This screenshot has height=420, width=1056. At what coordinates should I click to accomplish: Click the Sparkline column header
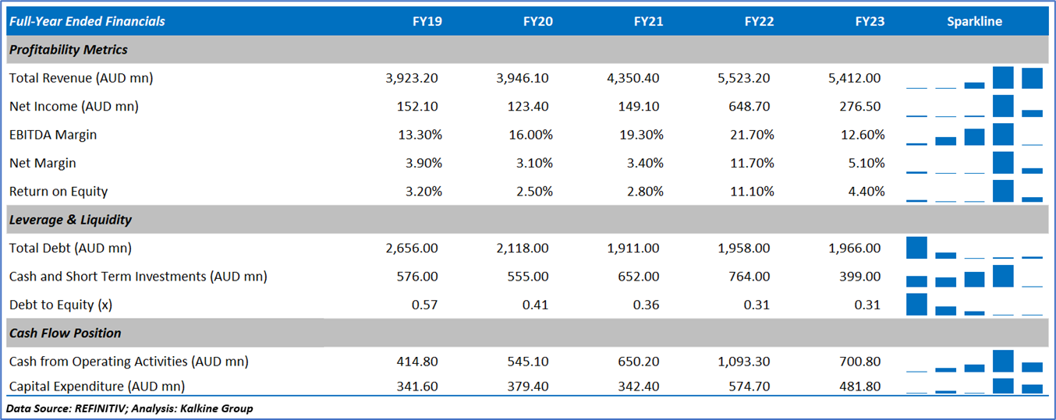coord(974,21)
